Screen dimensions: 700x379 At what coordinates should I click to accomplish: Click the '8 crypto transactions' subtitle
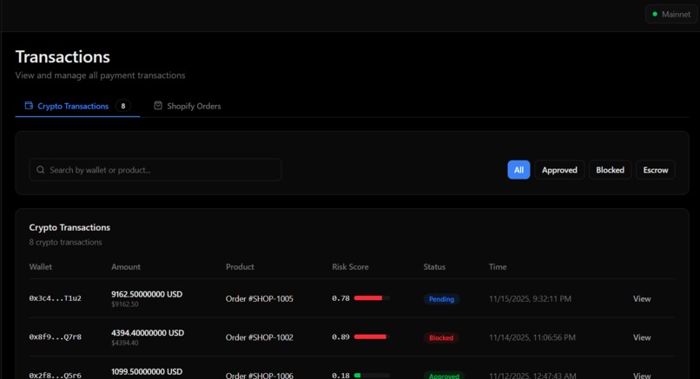pyautogui.click(x=66, y=242)
